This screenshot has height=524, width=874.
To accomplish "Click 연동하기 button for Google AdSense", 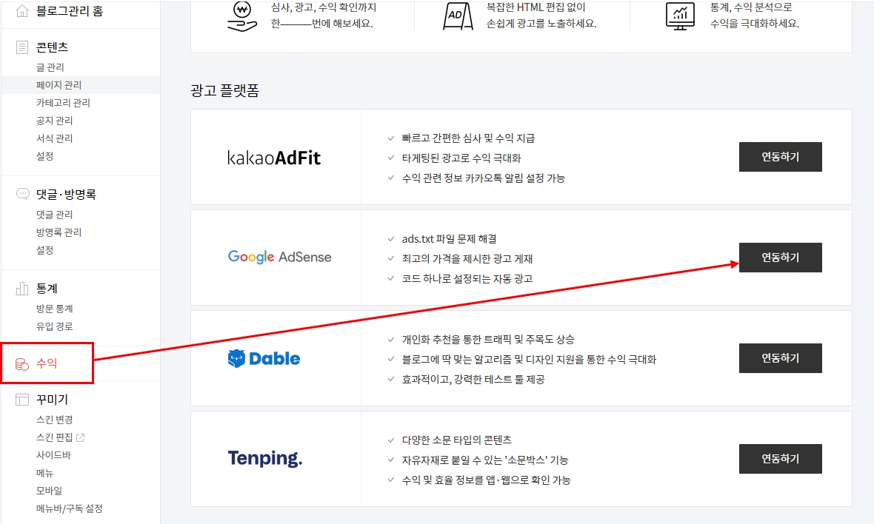I will click(781, 258).
